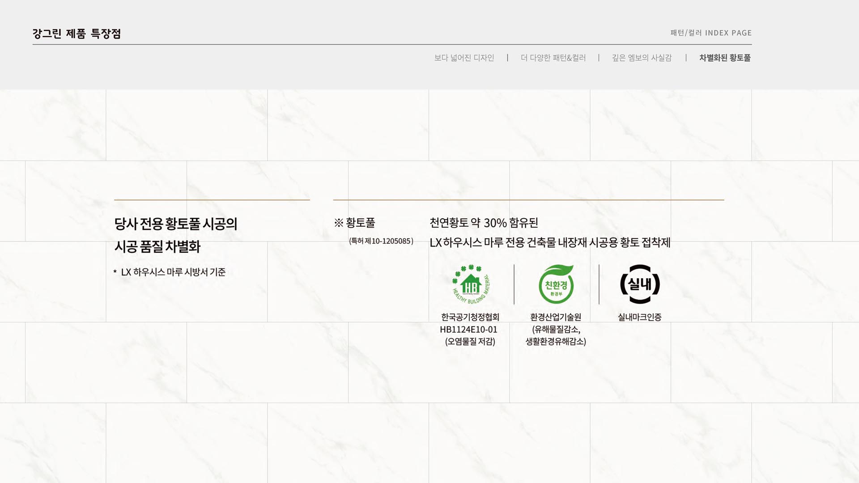Click the green 친환경 eco-label icon
This screenshot has width=859, height=483.
click(x=556, y=284)
